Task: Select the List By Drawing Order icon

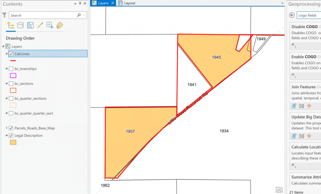Action: 10,25
